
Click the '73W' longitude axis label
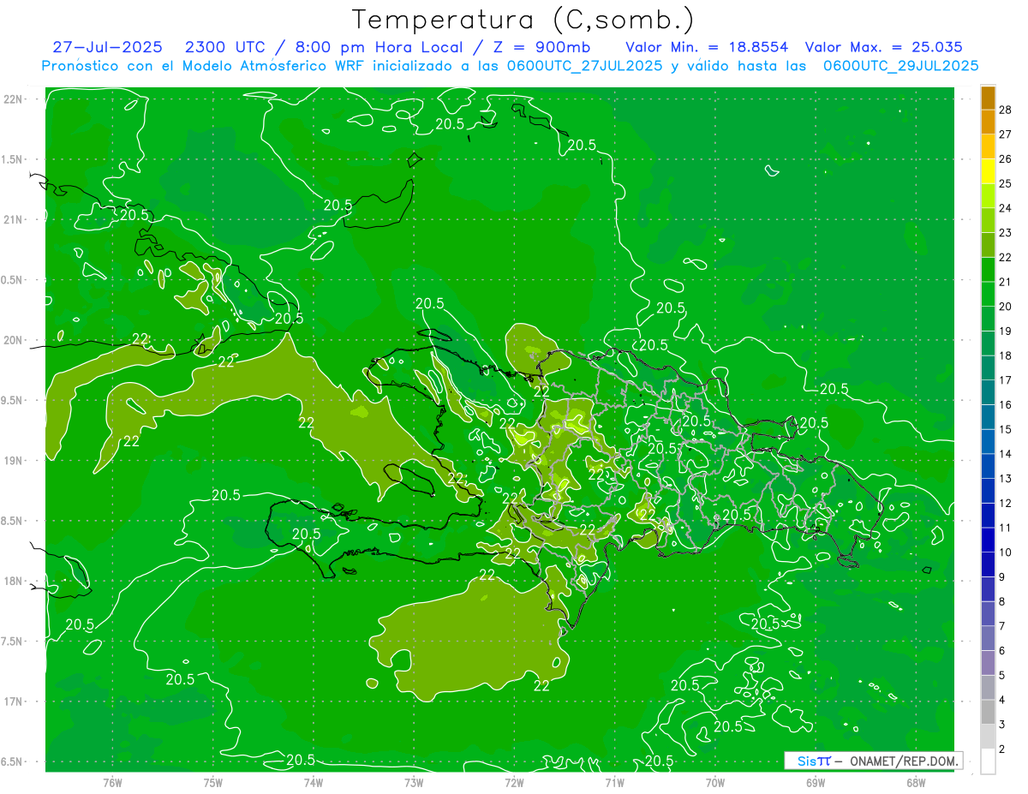click(x=414, y=782)
